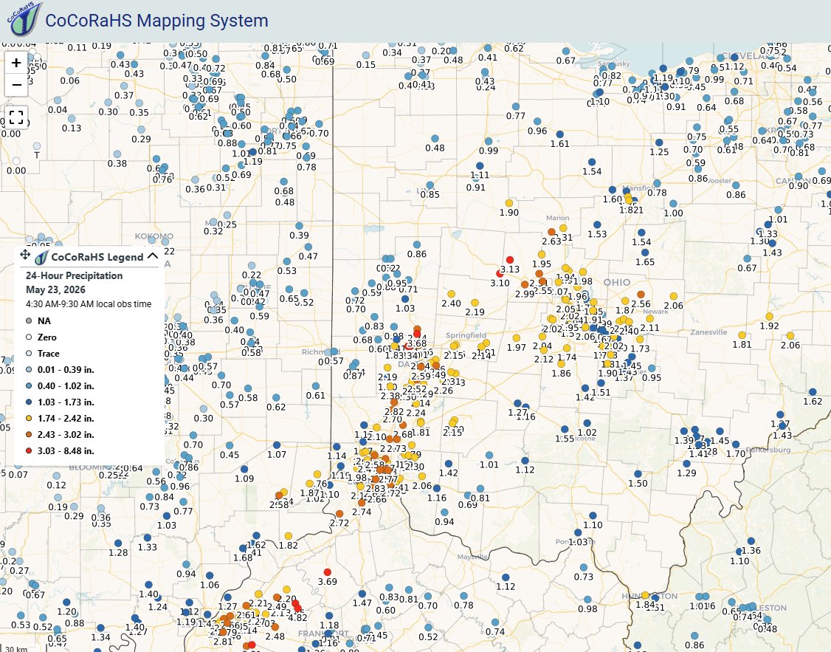Viewport: 831px width, 652px height.
Task: Click the yellow 1.82 station marker
Action: (x=289, y=536)
